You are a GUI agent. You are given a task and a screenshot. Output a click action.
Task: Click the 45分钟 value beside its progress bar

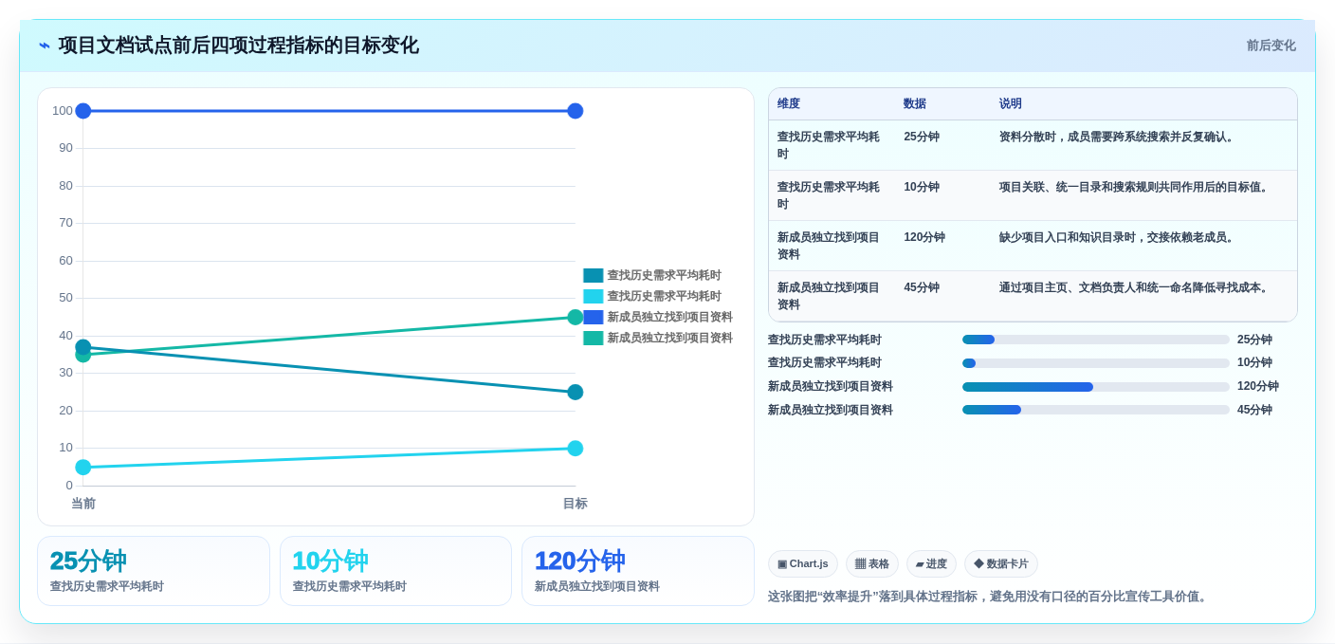click(1254, 410)
